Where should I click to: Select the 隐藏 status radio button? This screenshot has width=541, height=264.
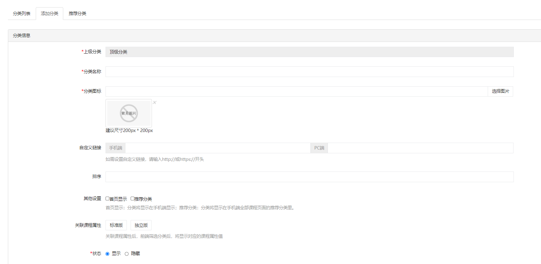[x=126, y=254]
